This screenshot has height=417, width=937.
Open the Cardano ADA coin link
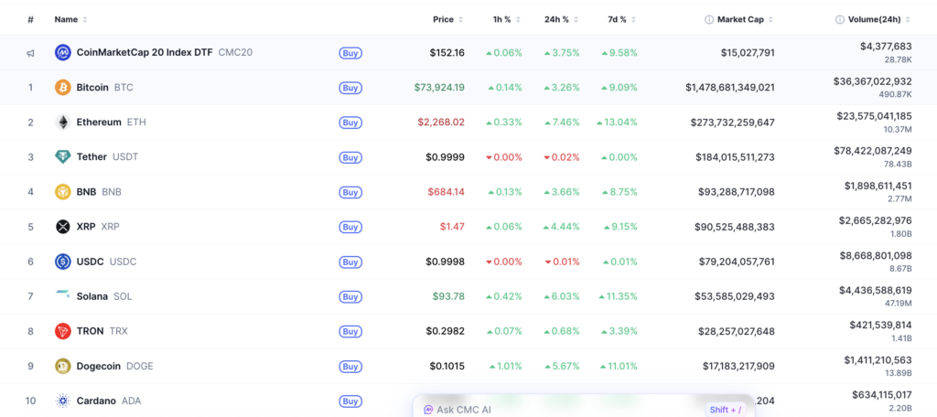[x=109, y=401]
